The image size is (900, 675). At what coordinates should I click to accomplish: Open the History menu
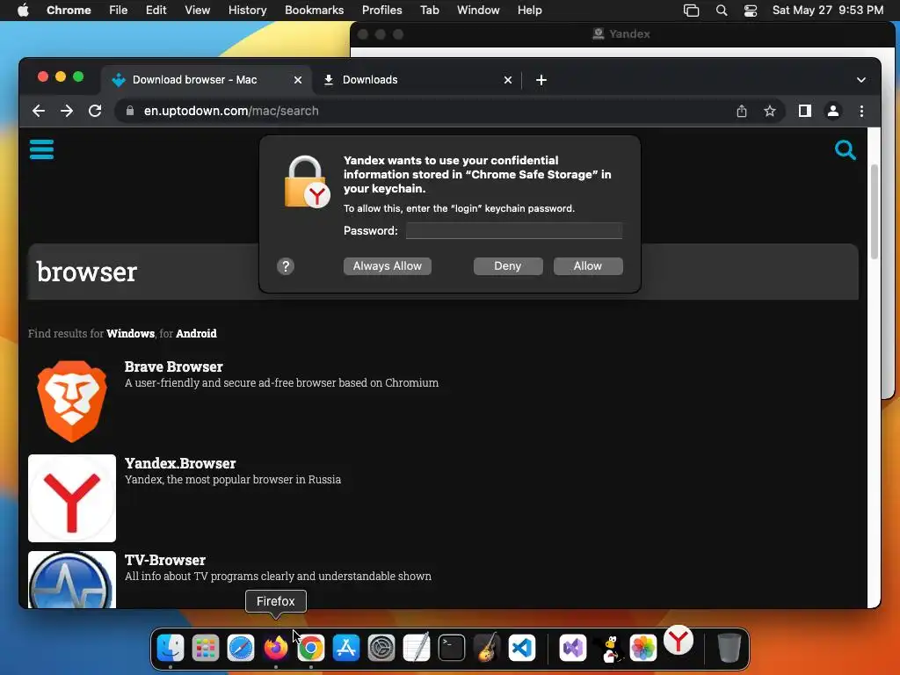(x=247, y=11)
